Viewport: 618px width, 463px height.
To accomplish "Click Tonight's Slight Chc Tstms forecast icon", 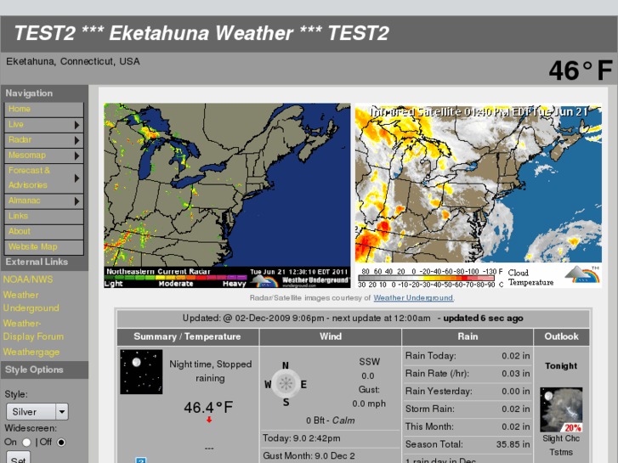I will click(561, 409).
